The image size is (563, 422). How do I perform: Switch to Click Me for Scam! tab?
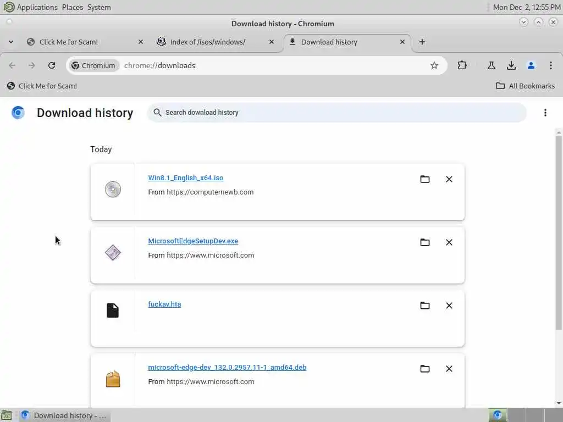pyautogui.click(x=69, y=42)
